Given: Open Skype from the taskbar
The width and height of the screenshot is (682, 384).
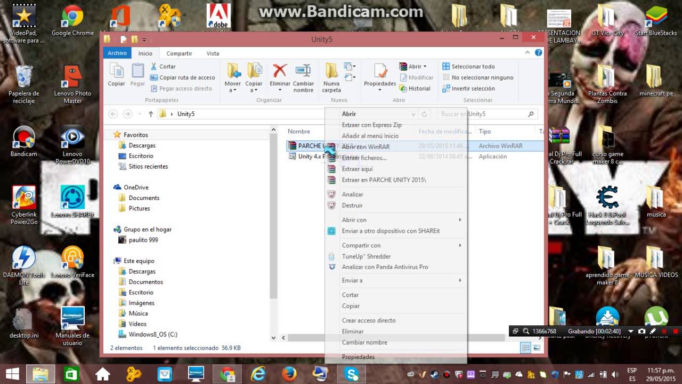Looking at the screenshot, I should click(351, 374).
